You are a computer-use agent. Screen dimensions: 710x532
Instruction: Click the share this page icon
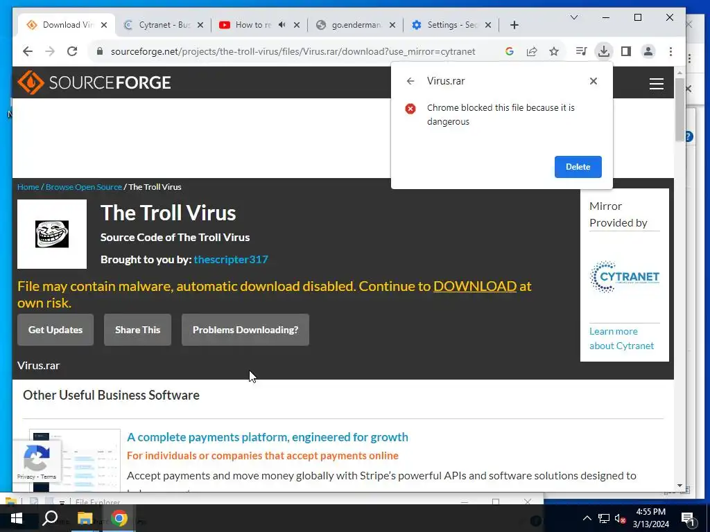point(532,51)
